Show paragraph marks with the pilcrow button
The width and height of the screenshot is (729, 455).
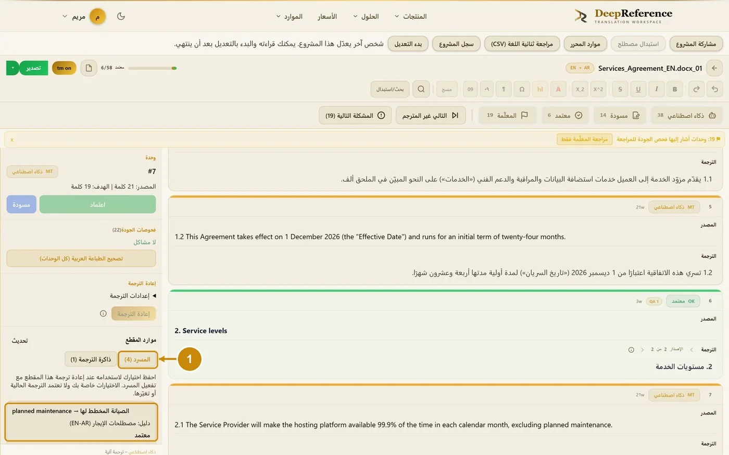click(x=504, y=89)
